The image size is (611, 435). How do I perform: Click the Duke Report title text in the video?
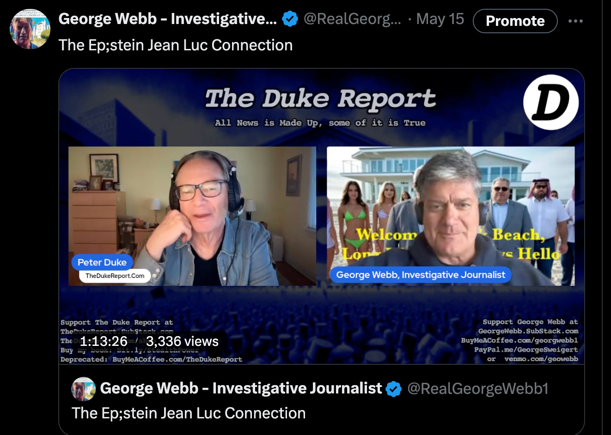(320, 99)
